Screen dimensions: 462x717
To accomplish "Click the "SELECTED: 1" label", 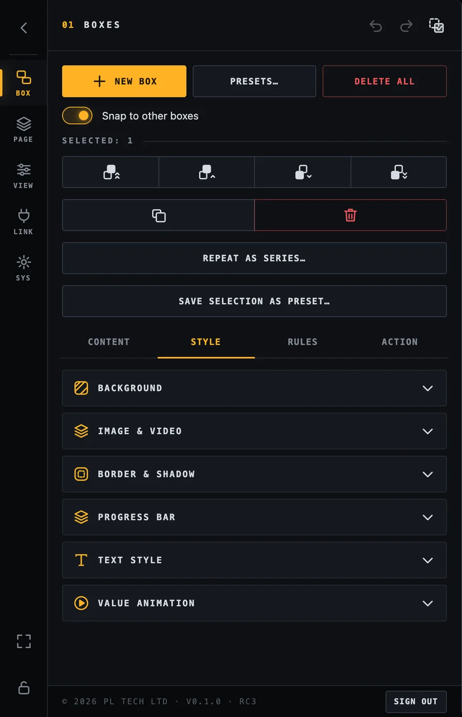I will point(98,141).
